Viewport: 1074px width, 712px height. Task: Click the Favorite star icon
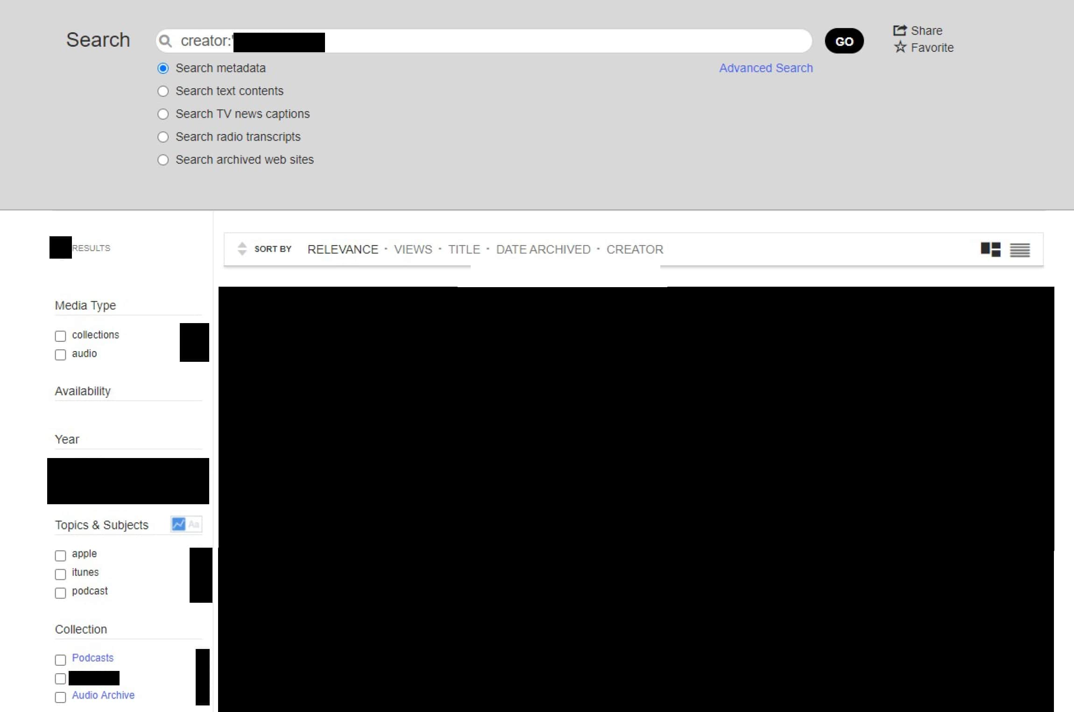click(900, 47)
